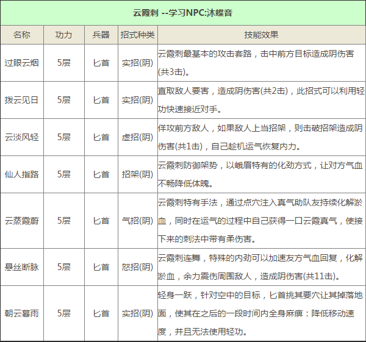
Task: Click 匕首 in the 过眼云烟 row
Action: coord(101,63)
